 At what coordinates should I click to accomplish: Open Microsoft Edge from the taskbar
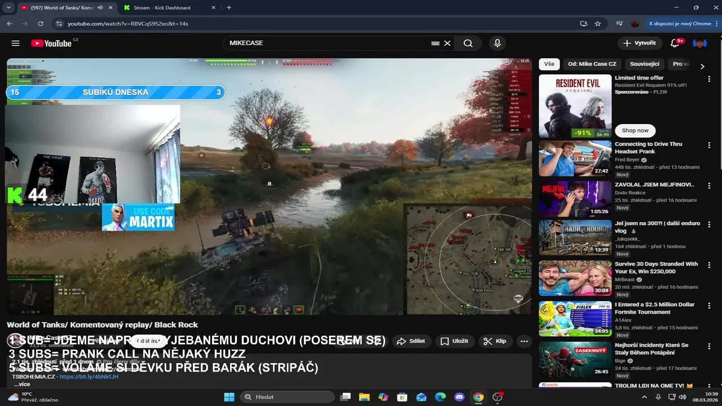click(440, 397)
